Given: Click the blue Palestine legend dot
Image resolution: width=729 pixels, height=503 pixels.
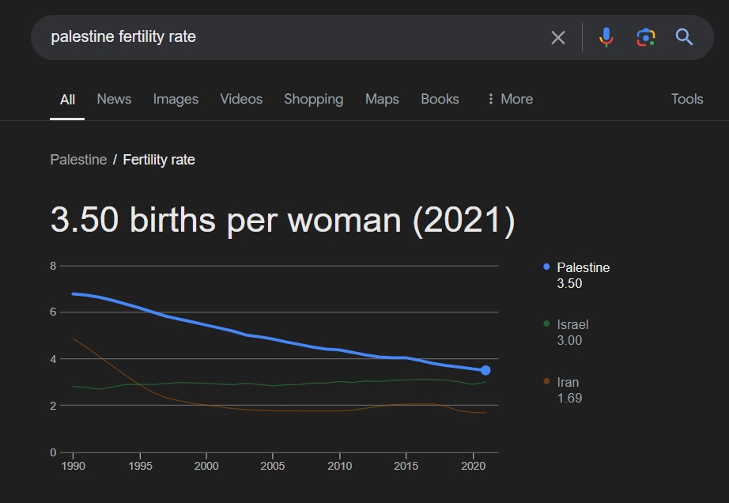Looking at the screenshot, I should click(546, 267).
